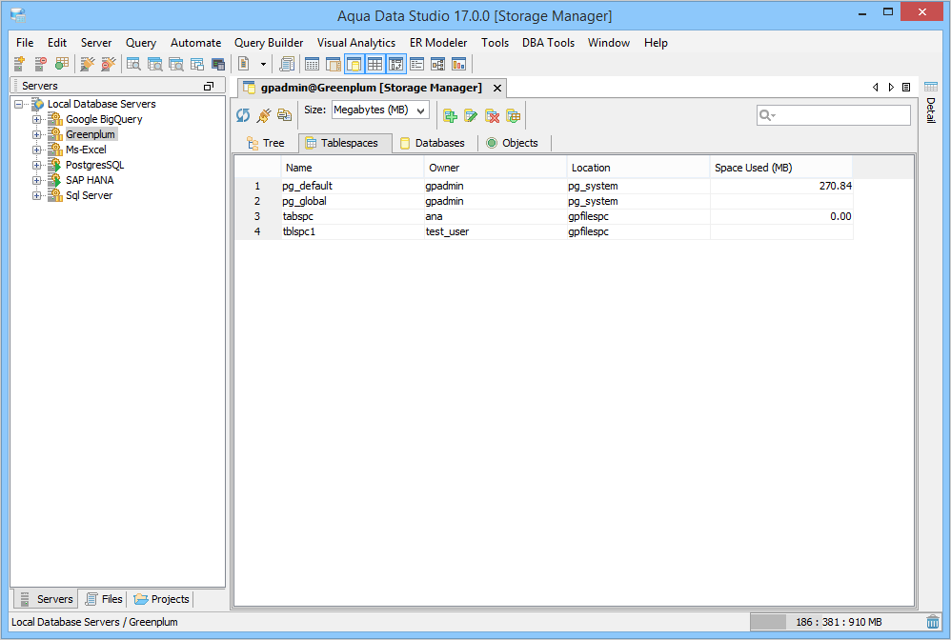Click the garbage collect trash icon in status bar

click(x=933, y=622)
